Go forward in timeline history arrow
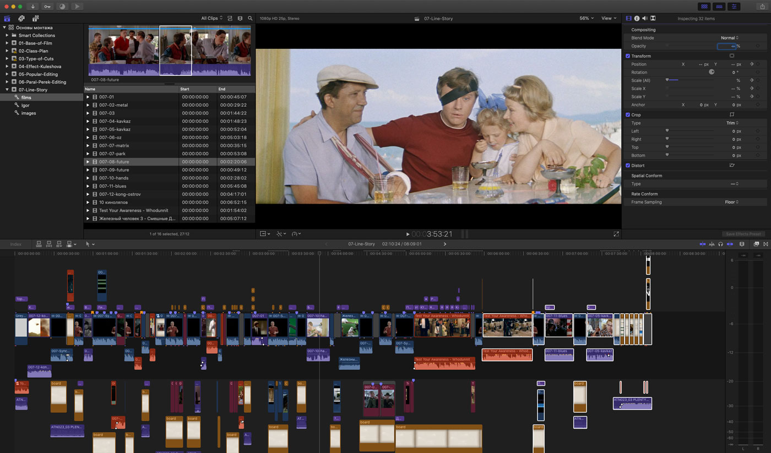The width and height of the screenshot is (771, 453). [445, 244]
